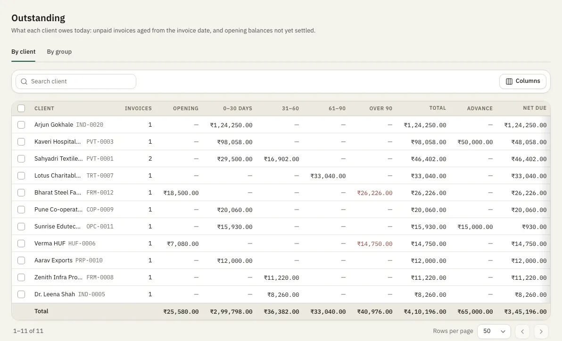Switch to the By group tab
562x341 pixels.
pos(59,52)
